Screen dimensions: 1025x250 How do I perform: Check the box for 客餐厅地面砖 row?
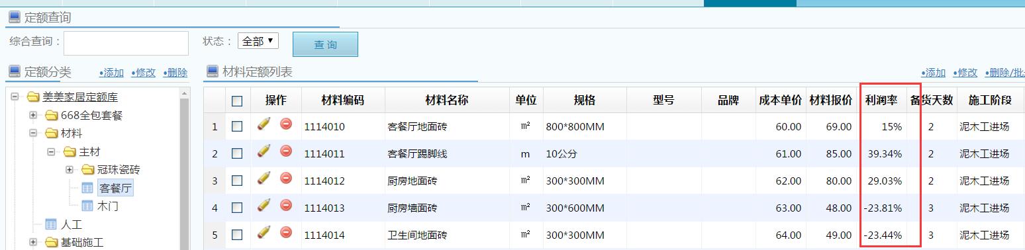pos(237,126)
